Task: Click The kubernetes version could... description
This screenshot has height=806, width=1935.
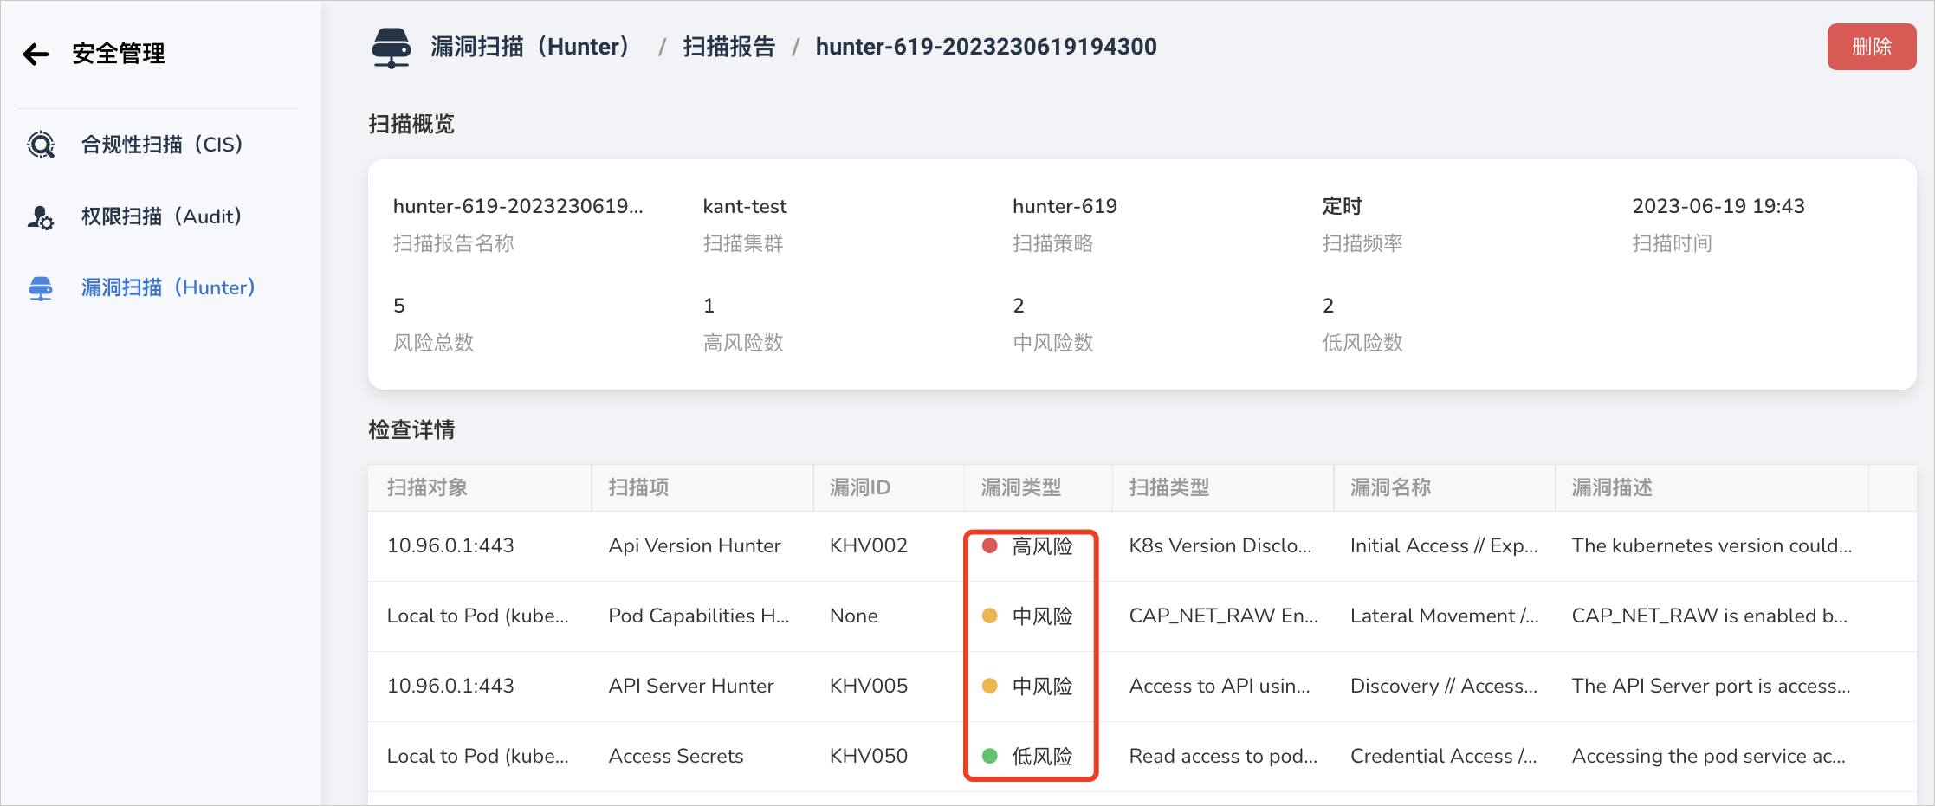Action: click(1712, 545)
